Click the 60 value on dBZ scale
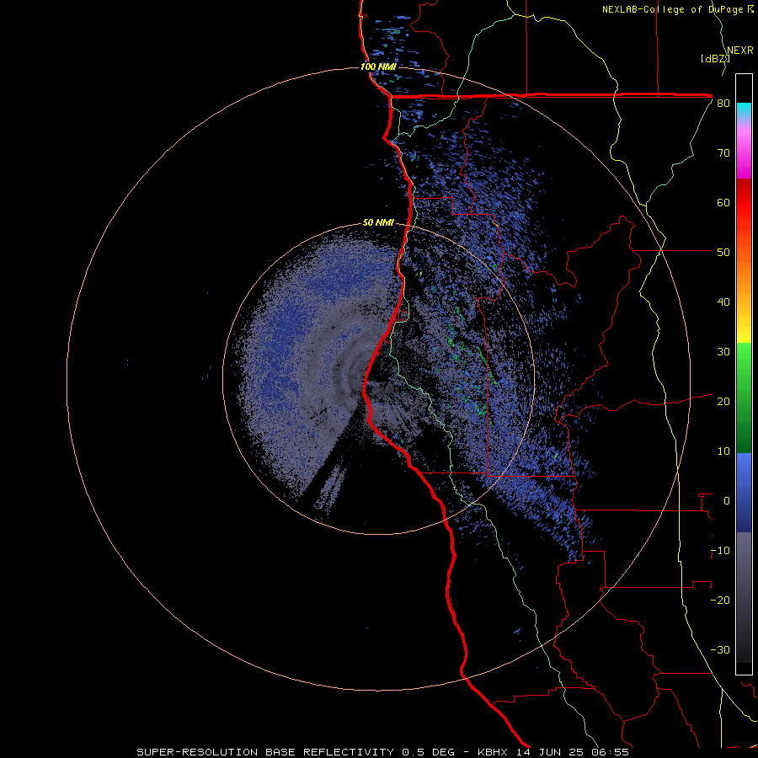Screen dimensions: 758x758 [723, 203]
